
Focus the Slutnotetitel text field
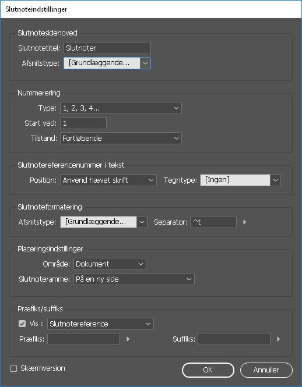[x=107, y=48]
